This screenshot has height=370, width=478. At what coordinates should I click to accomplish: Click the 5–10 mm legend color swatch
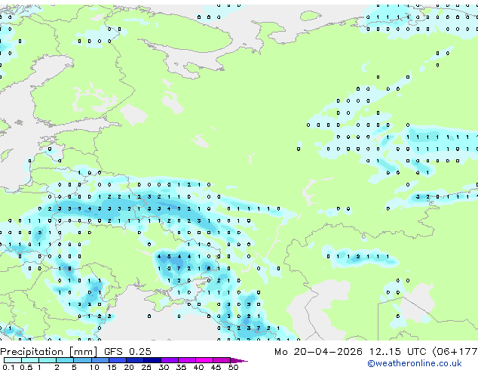(82, 360)
